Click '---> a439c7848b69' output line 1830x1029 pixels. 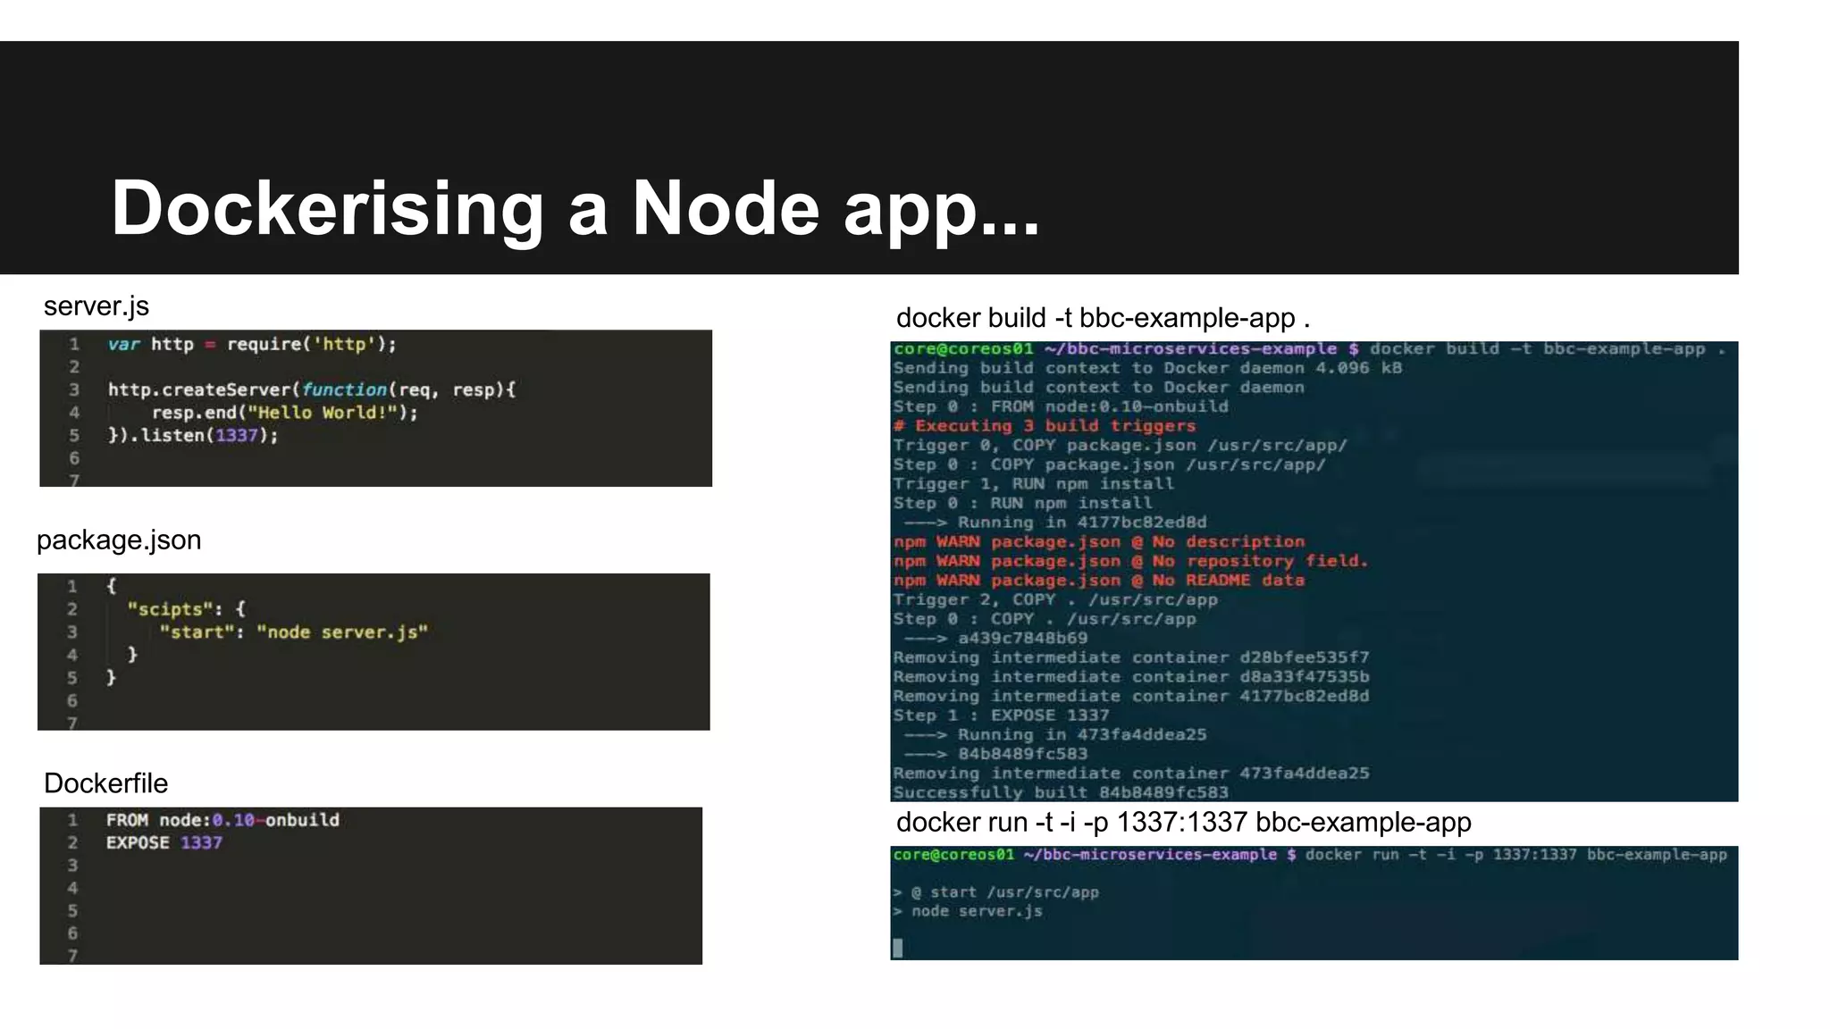pyautogui.click(x=996, y=639)
